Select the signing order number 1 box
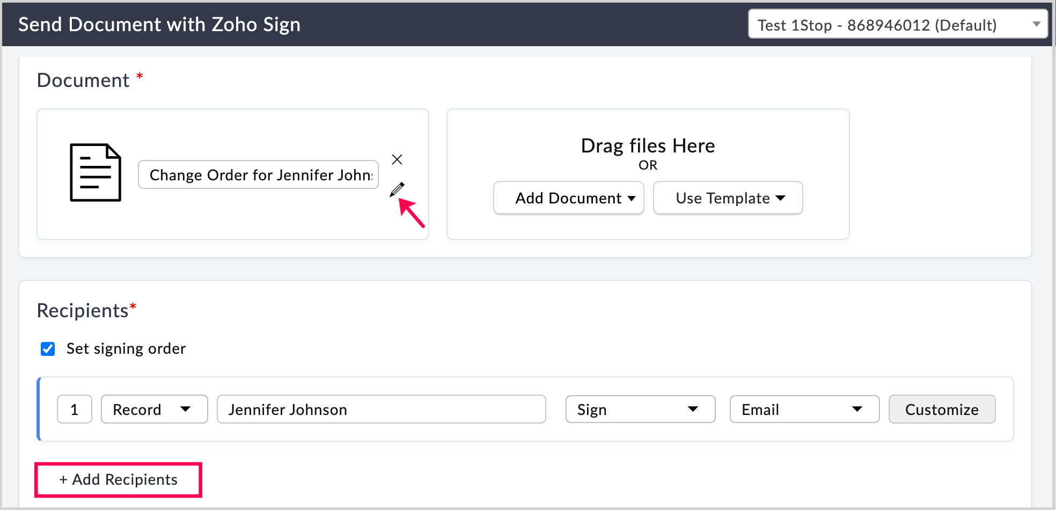 point(75,410)
